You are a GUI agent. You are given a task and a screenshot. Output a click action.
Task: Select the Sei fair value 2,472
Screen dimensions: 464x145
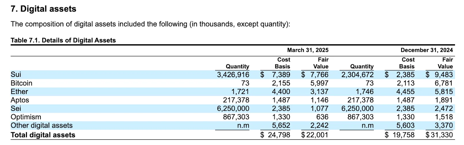coord(444,108)
